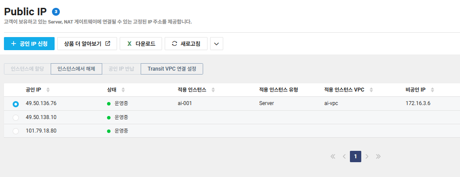Sort by 적용 인스턴스 column arrows
Viewport: 460px width, 177px height.
tap(213, 90)
